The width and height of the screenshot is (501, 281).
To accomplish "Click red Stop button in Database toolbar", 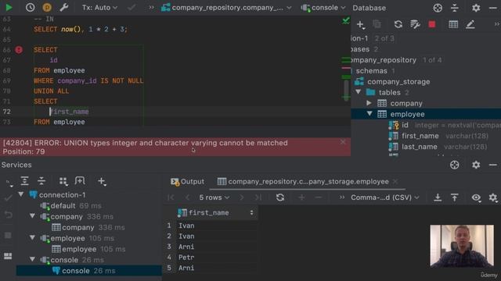I will [432, 24].
